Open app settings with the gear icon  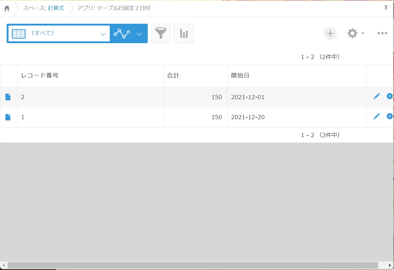coord(352,33)
